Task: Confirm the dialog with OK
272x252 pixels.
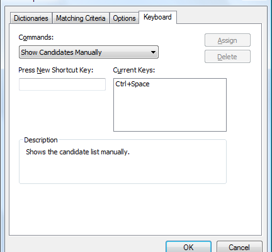Action: click(188, 247)
